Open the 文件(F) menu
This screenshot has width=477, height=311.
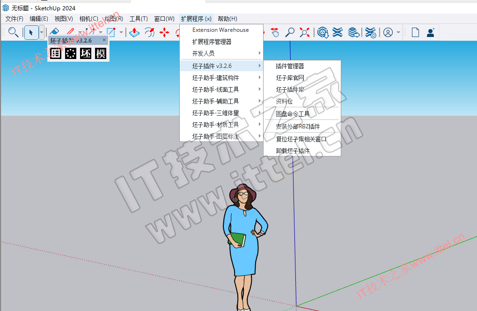[x=15, y=19]
